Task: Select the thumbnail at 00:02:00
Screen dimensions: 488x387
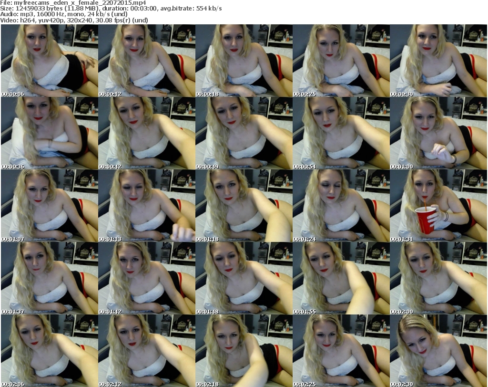Action: [438, 278]
